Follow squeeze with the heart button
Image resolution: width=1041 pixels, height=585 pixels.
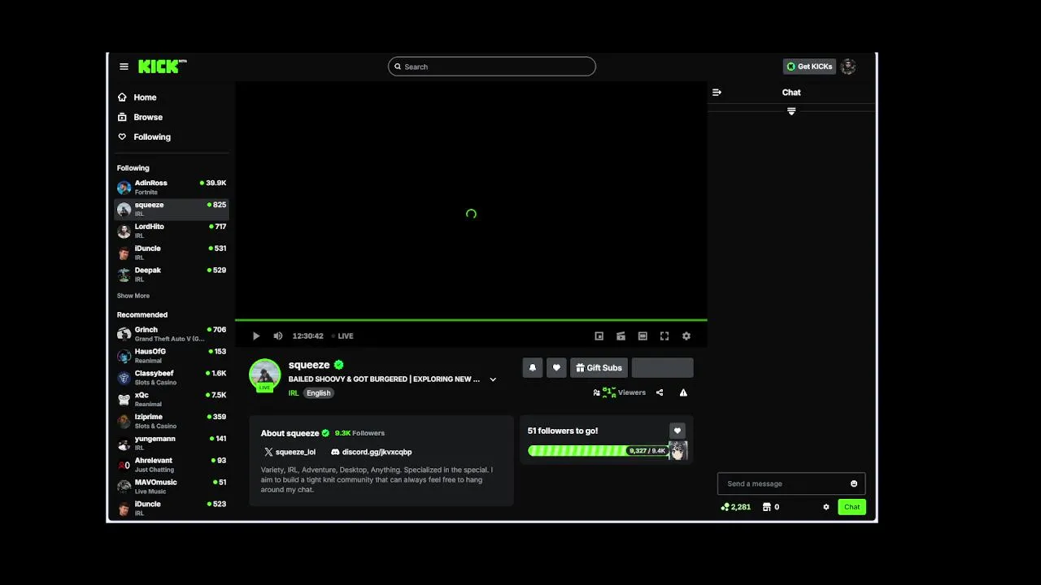click(556, 368)
